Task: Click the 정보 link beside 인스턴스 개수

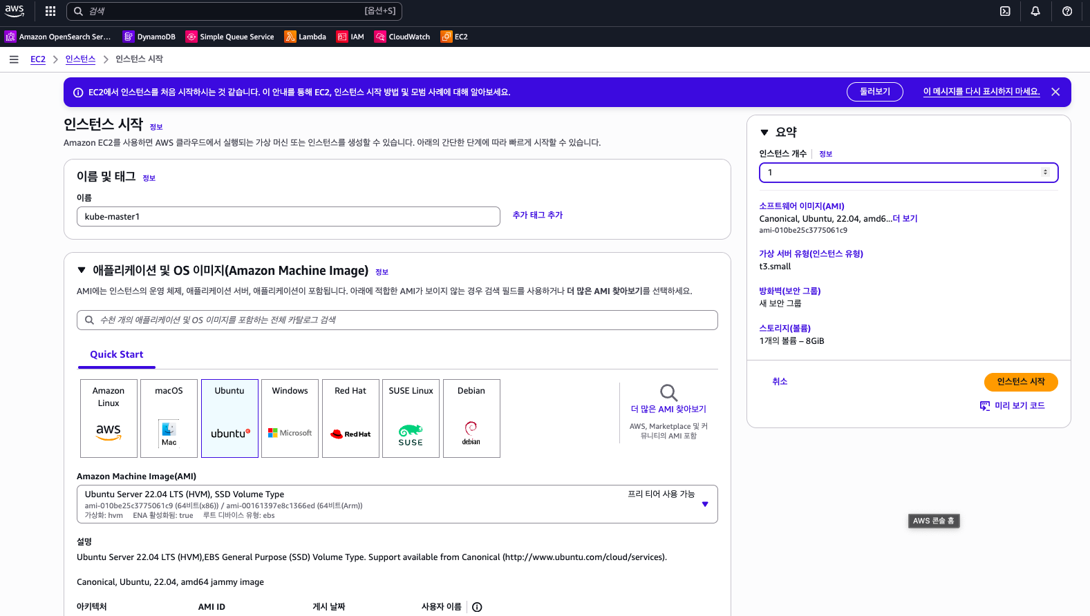Action: tap(826, 154)
